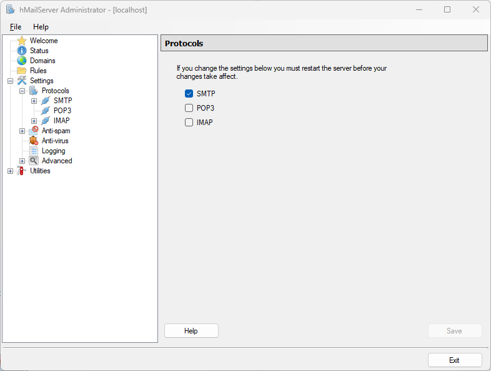Click the Welcome star icon
Viewport: 491px width, 371px height.
click(22, 41)
